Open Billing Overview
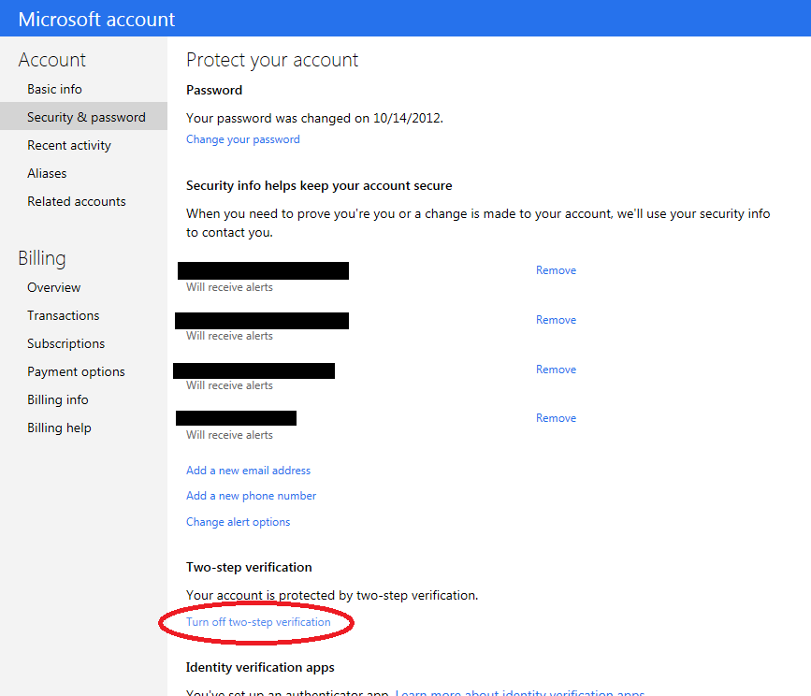 (54, 287)
